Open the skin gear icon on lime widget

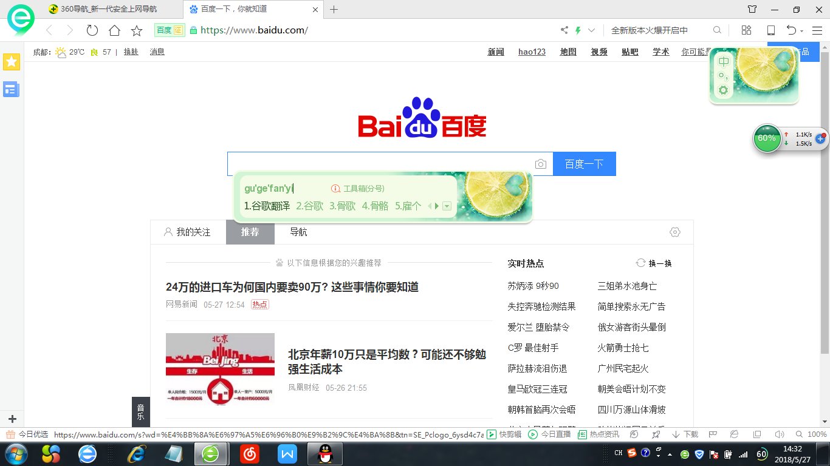[x=722, y=89]
